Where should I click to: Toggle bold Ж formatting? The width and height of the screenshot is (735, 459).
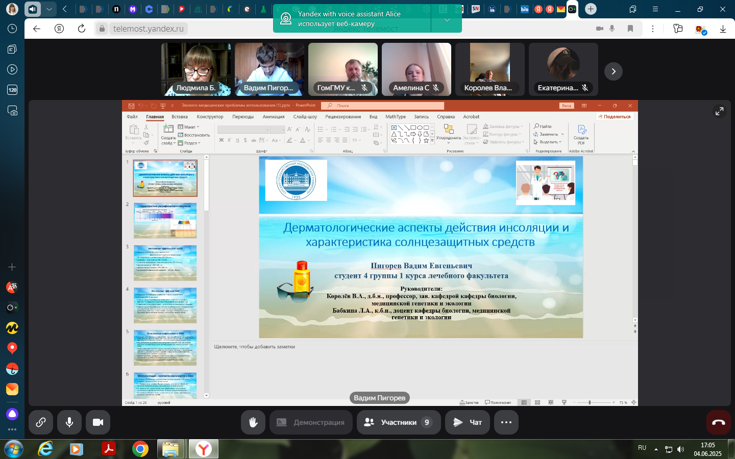(221, 140)
